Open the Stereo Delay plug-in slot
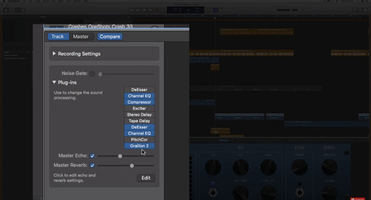 139,115
